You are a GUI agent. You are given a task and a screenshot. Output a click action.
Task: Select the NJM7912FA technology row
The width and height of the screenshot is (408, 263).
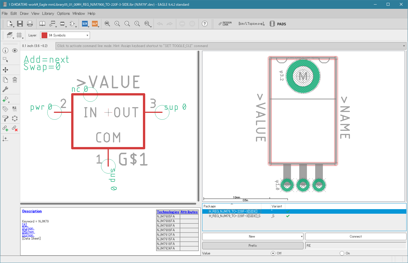(x=168, y=235)
